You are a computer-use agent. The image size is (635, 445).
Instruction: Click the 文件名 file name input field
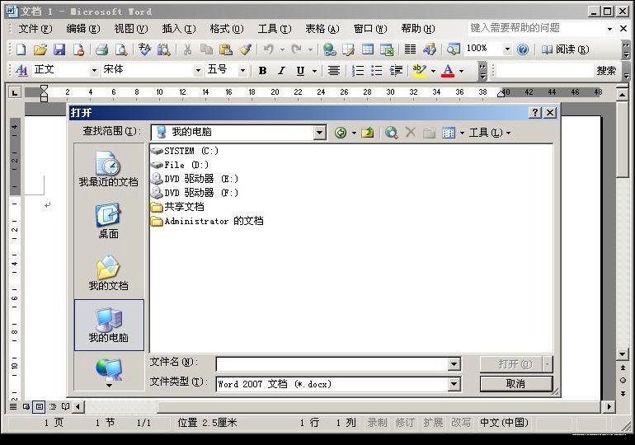click(332, 364)
